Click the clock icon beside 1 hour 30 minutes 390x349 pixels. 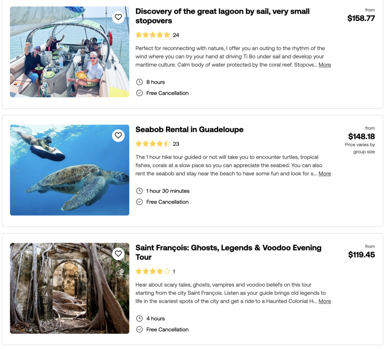139,191
